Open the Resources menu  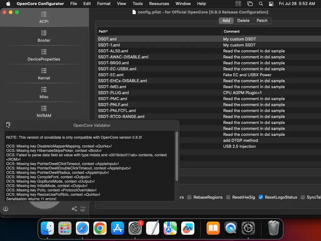pos(159,4)
